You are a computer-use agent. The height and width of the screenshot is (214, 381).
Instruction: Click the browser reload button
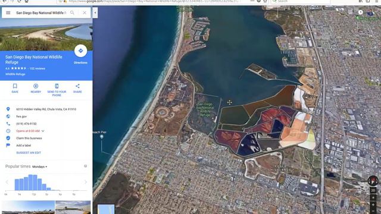click(20, 1)
